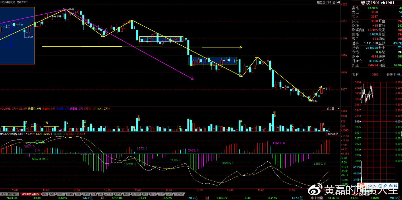Click the 日增仓 value -81036

tap(373, 61)
